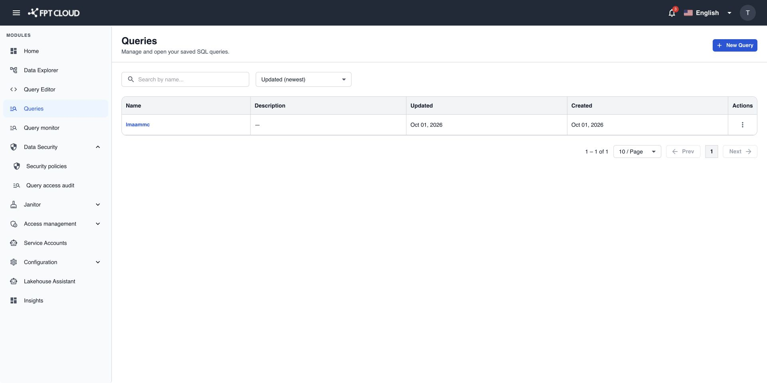Click the Query monitor icon
Screen dimensions: 767x383
tap(14, 128)
